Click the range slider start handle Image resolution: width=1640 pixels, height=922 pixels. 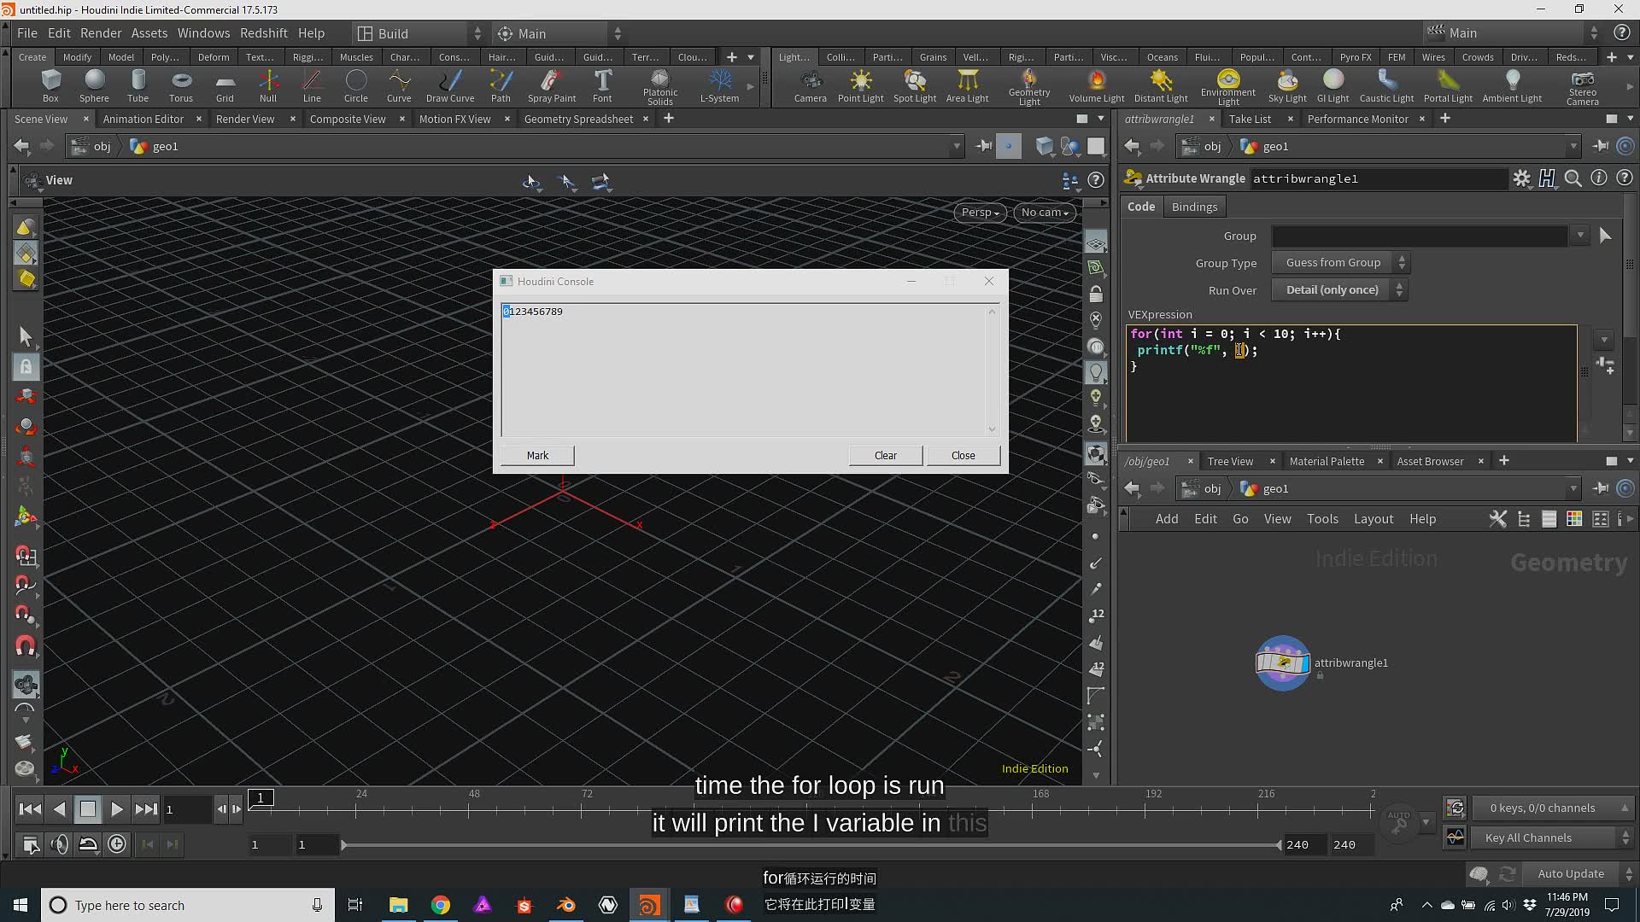pos(343,845)
